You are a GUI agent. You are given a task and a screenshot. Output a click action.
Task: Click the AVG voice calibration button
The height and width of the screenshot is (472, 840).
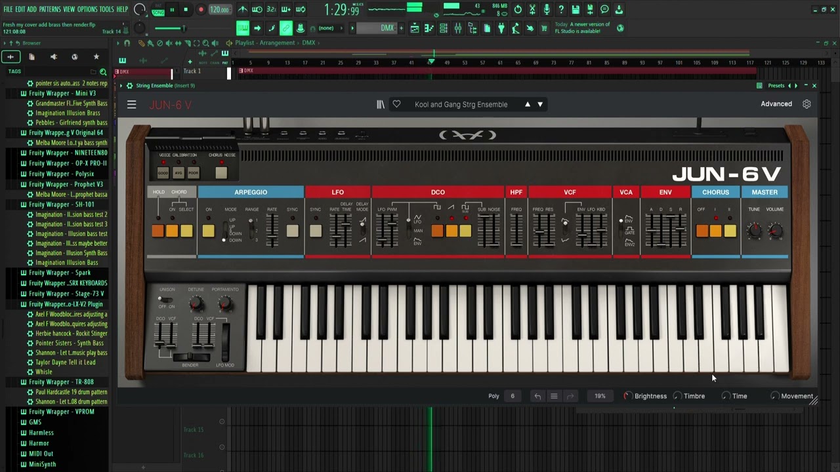point(178,173)
